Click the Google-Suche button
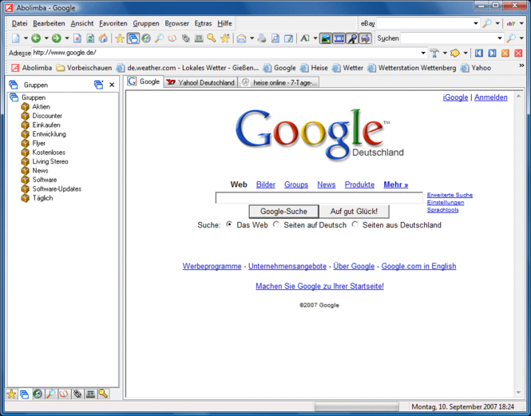 tap(283, 212)
